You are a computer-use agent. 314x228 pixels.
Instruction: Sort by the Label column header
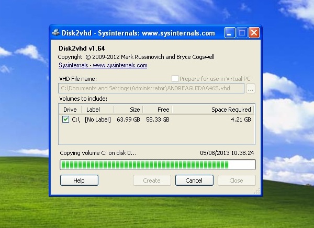click(97, 110)
